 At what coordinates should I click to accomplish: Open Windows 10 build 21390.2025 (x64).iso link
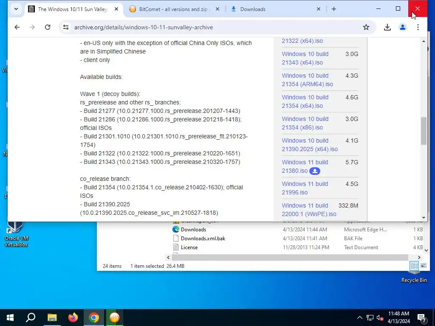pos(310,145)
